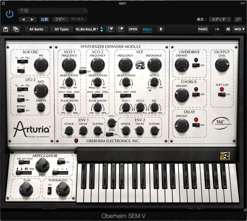Click the VCO 1 Frequency knob

pyautogui.click(x=69, y=65)
